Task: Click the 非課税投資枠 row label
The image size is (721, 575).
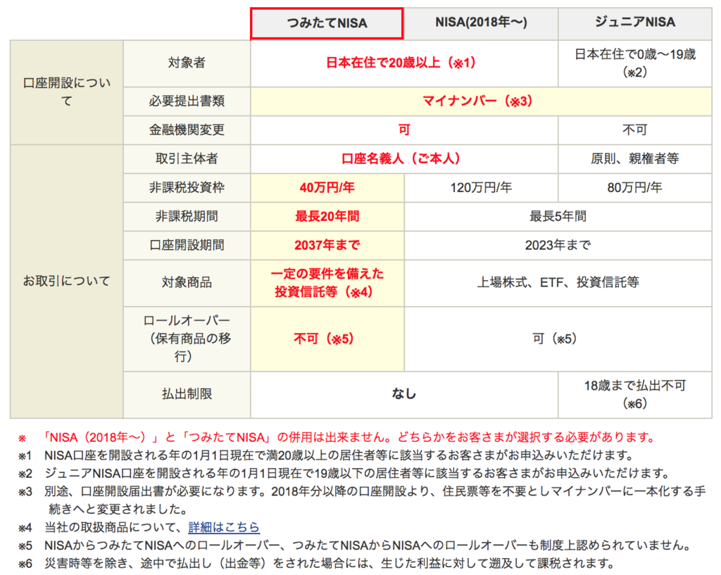Action: click(187, 188)
